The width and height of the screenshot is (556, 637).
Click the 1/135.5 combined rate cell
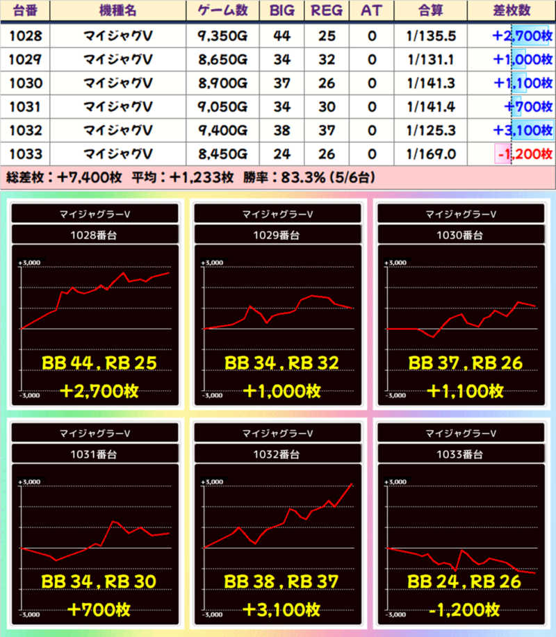[x=431, y=35]
